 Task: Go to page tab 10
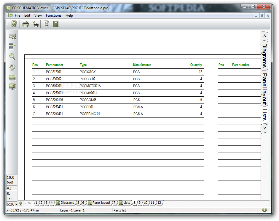(146, 203)
